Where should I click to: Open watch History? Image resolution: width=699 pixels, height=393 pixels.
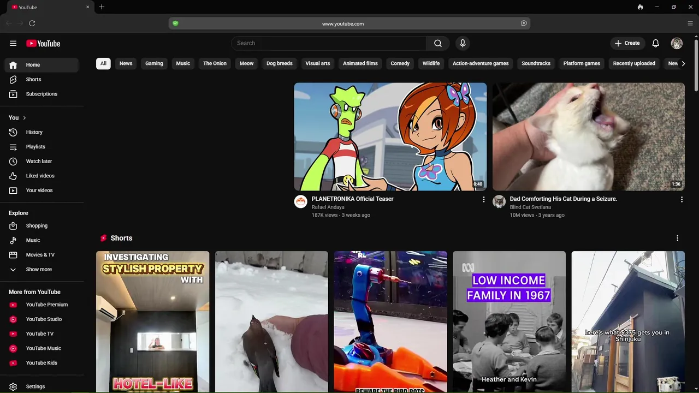tap(42, 132)
